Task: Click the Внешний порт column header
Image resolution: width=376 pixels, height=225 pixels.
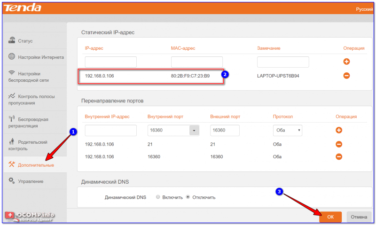Action: (x=225, y=116)
